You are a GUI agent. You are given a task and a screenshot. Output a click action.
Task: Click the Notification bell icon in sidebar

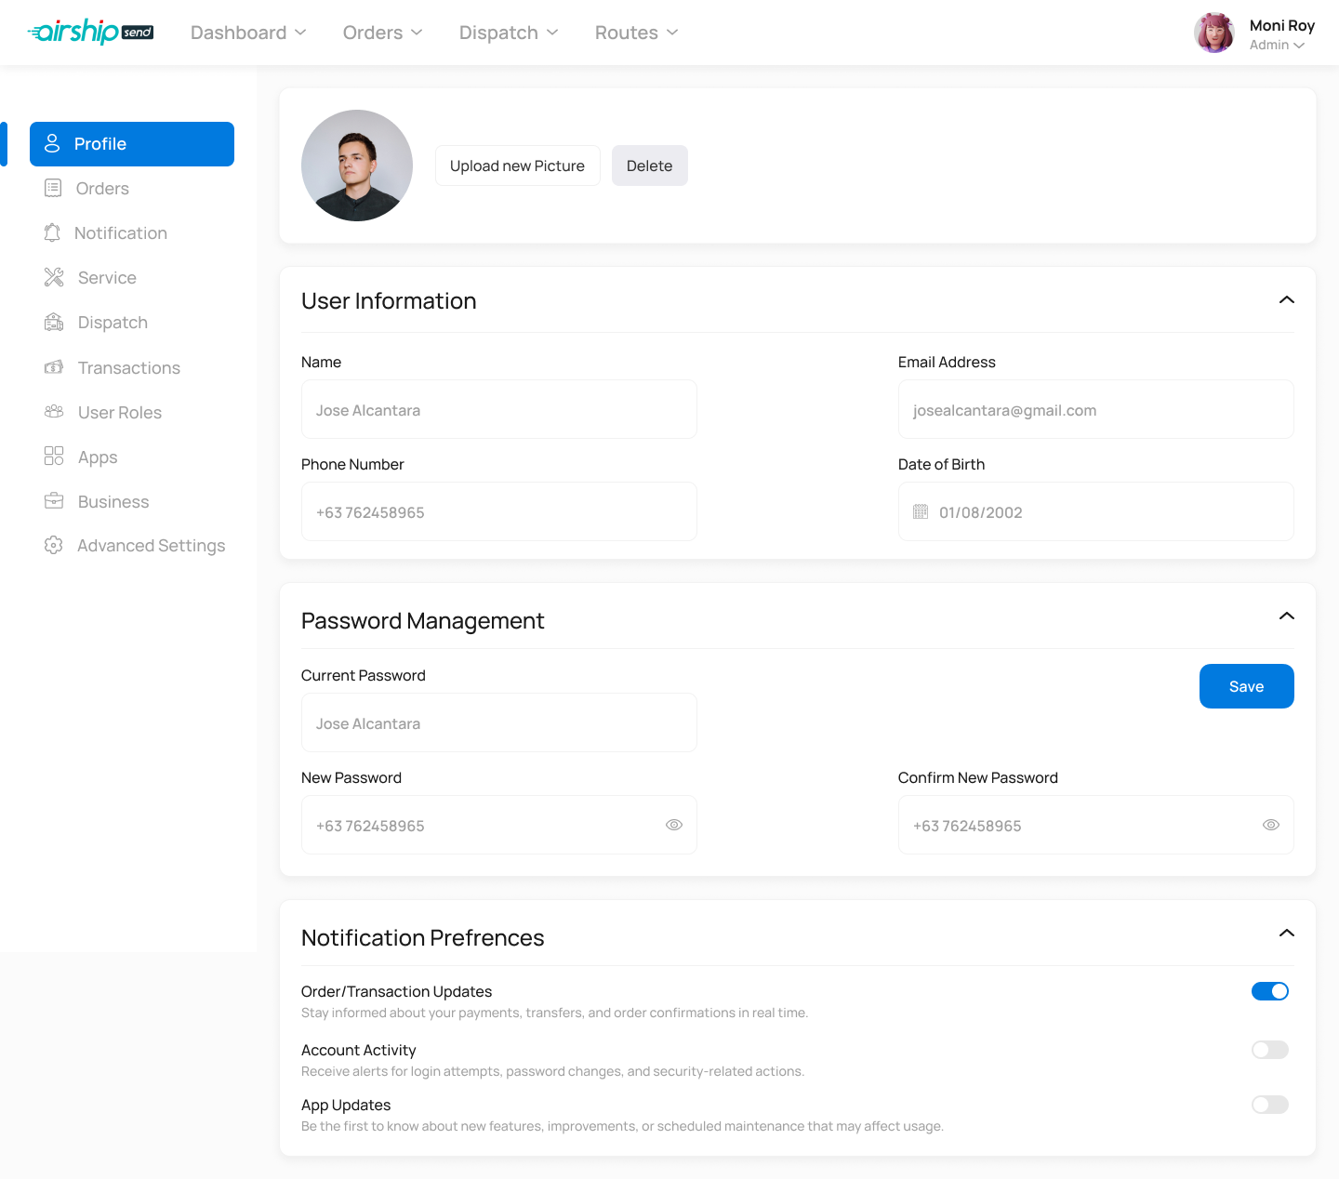click(x=52, y=232)
